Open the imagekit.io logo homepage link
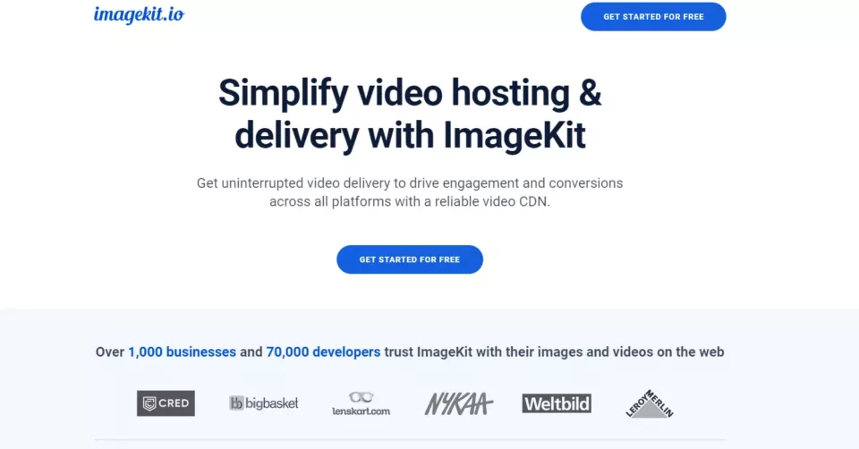 pyautogui.click(x=140, y=15)
